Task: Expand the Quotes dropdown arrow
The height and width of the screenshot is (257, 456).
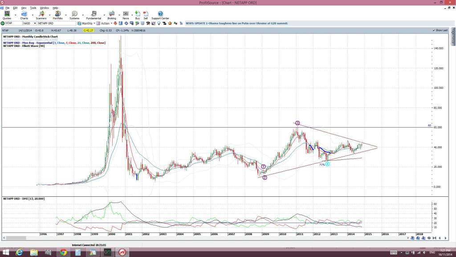Action: click(16, 15)
